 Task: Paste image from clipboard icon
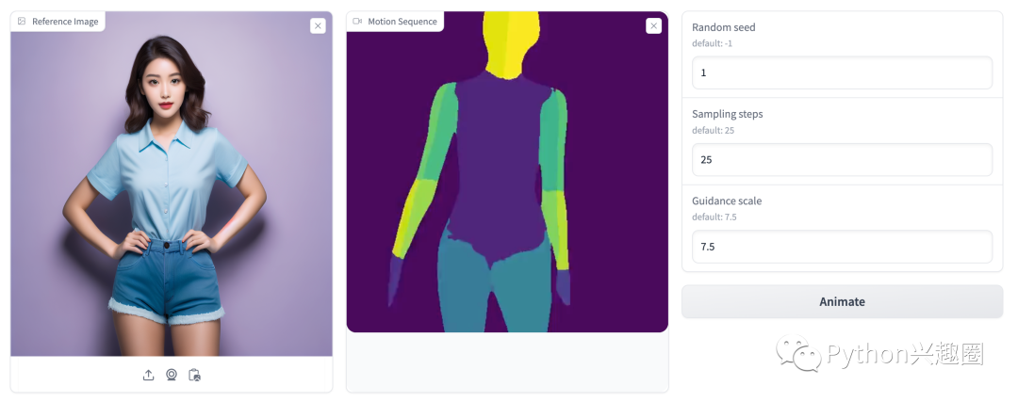(x=194, y=375)
